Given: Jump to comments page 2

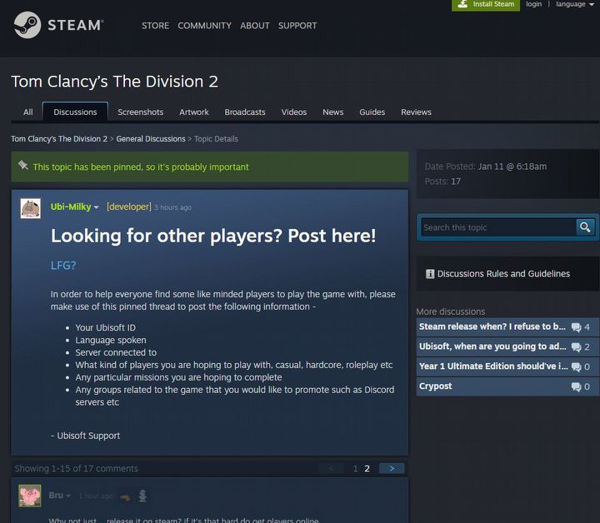Looking at the screenshot, I should coord(367,469).
